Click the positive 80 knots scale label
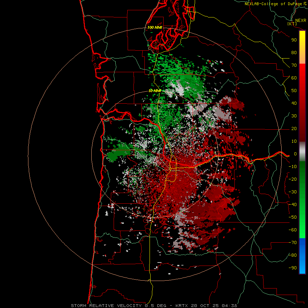The height and width of the screenshot is (308, 308). coord(294,52)
